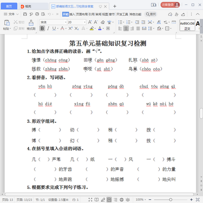Viewport: 203px width, 203px height.
Task: Switch to the 插入 ribbon tab
Action: pyautogui.click(x=72, y=14)
